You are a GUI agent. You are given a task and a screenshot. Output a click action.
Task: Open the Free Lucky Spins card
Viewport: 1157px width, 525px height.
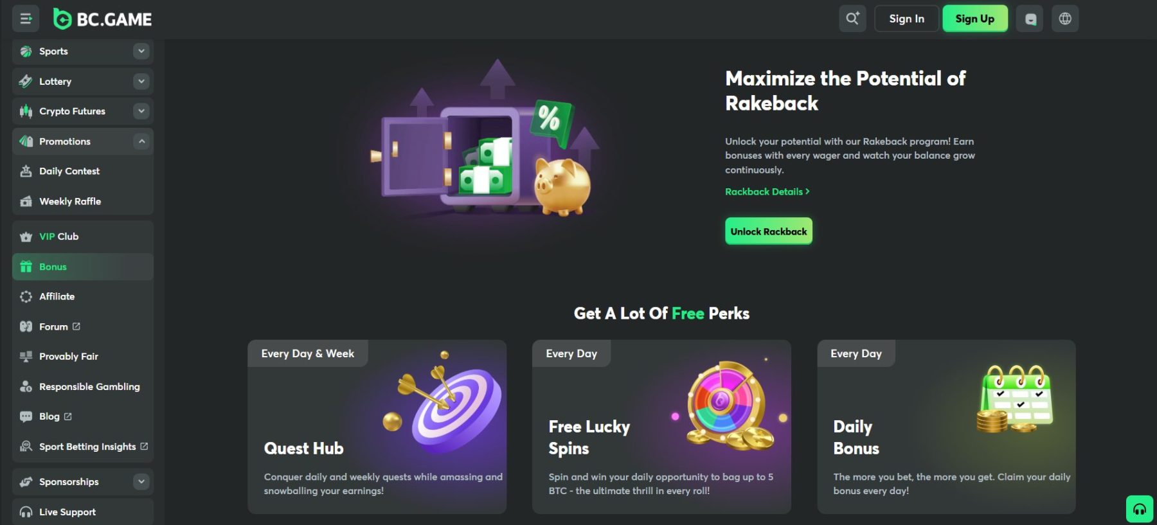point(661,427)
